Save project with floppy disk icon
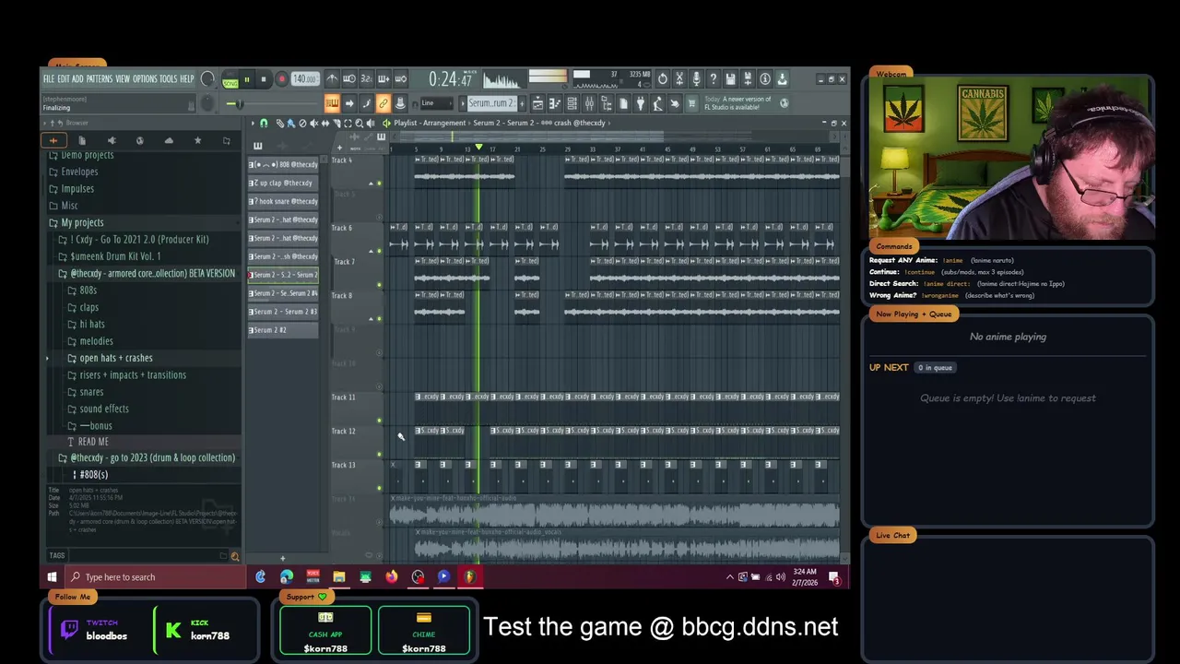This screenshot has width=1180, height=664. coord(730,78)
